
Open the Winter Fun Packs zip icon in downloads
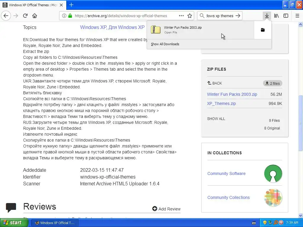pos(156,30)
